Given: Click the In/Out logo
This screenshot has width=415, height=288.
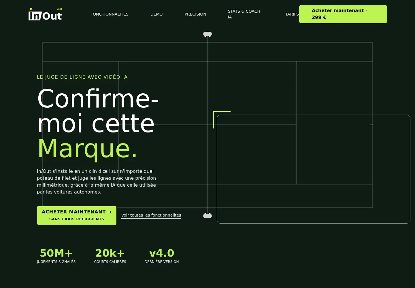Looking at the screenshot, I should tap(45, 14).
